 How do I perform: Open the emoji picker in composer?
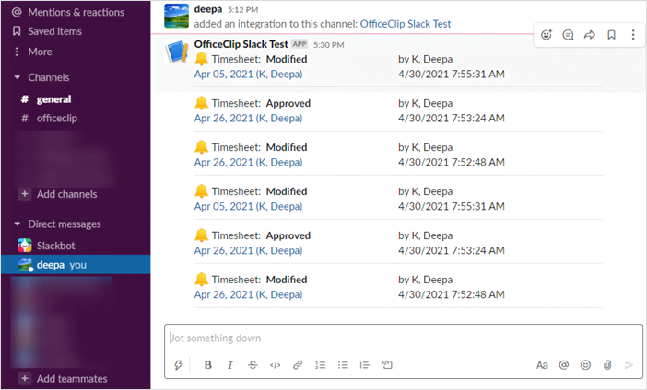pyautogui.click(x=585, y=365)
